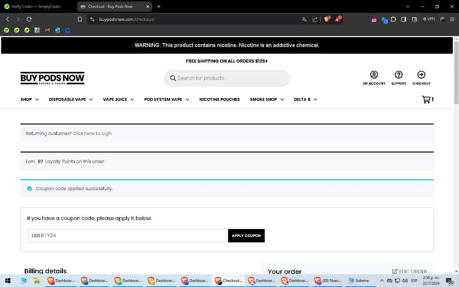Reload the checkout page

click(29, 19)
